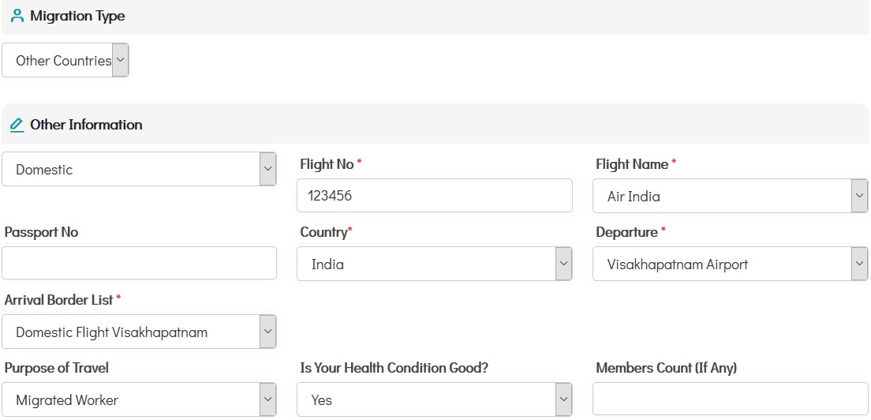Open the Other Countries migration dropdown

[65, 61]
